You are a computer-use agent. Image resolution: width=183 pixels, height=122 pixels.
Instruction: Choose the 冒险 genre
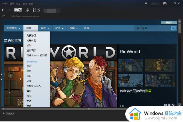point(29,76)
